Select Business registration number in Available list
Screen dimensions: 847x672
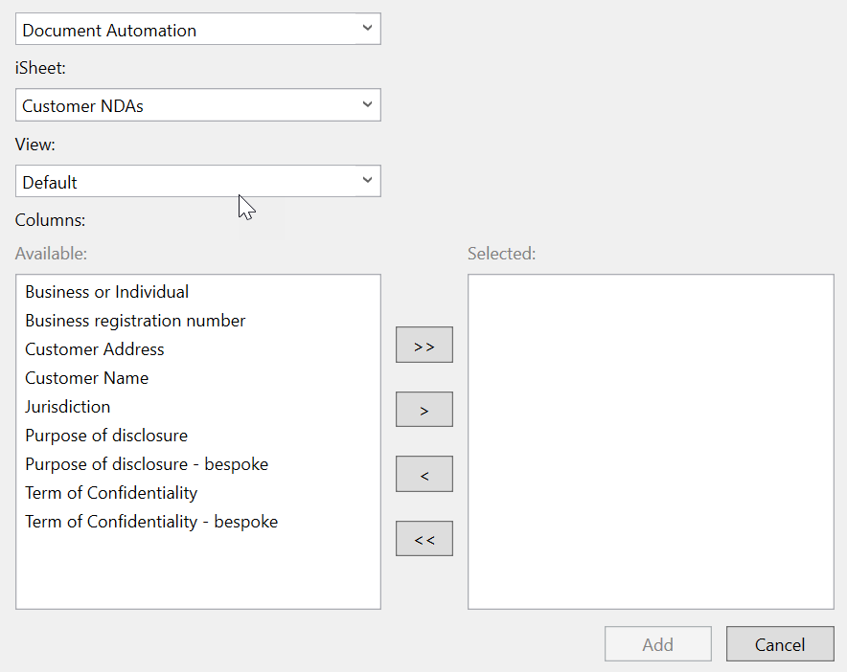tap(135, 321)
